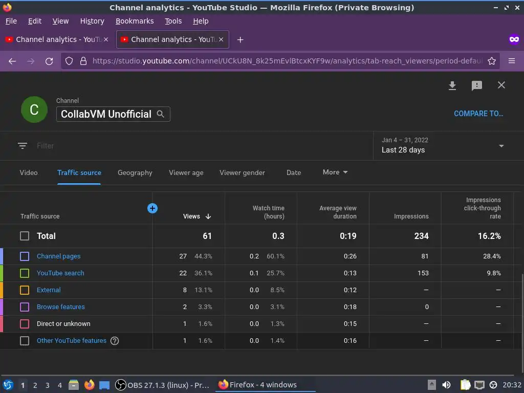The width and height of the screenshot is (524, 393).
Task: Switch to the Viewer gender tab
Action: pos(242,172)
